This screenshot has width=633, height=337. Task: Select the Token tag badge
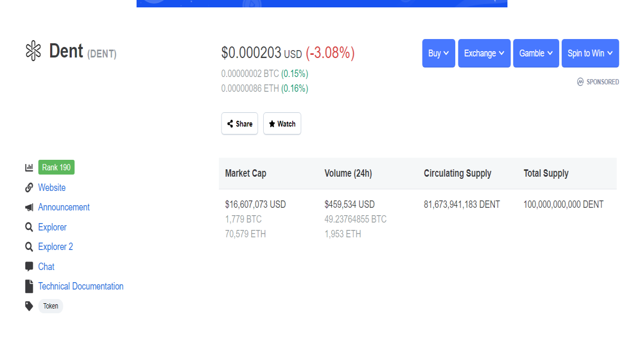coord(51,306)
